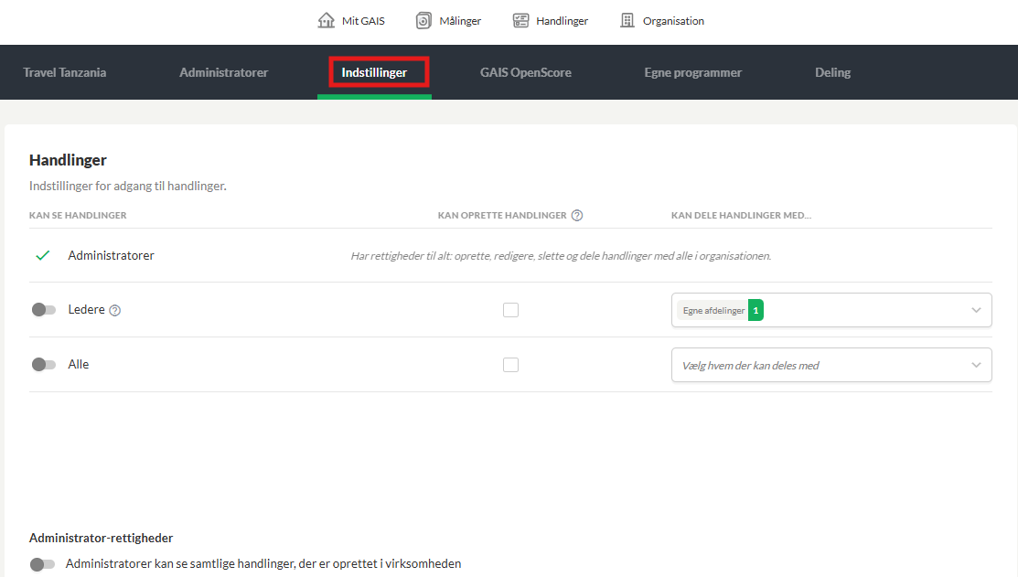This screenshot has height=577, width=1018.
Task: Click 'Har rettigheder til alt' description text
Action: click(x=561, y=256)
